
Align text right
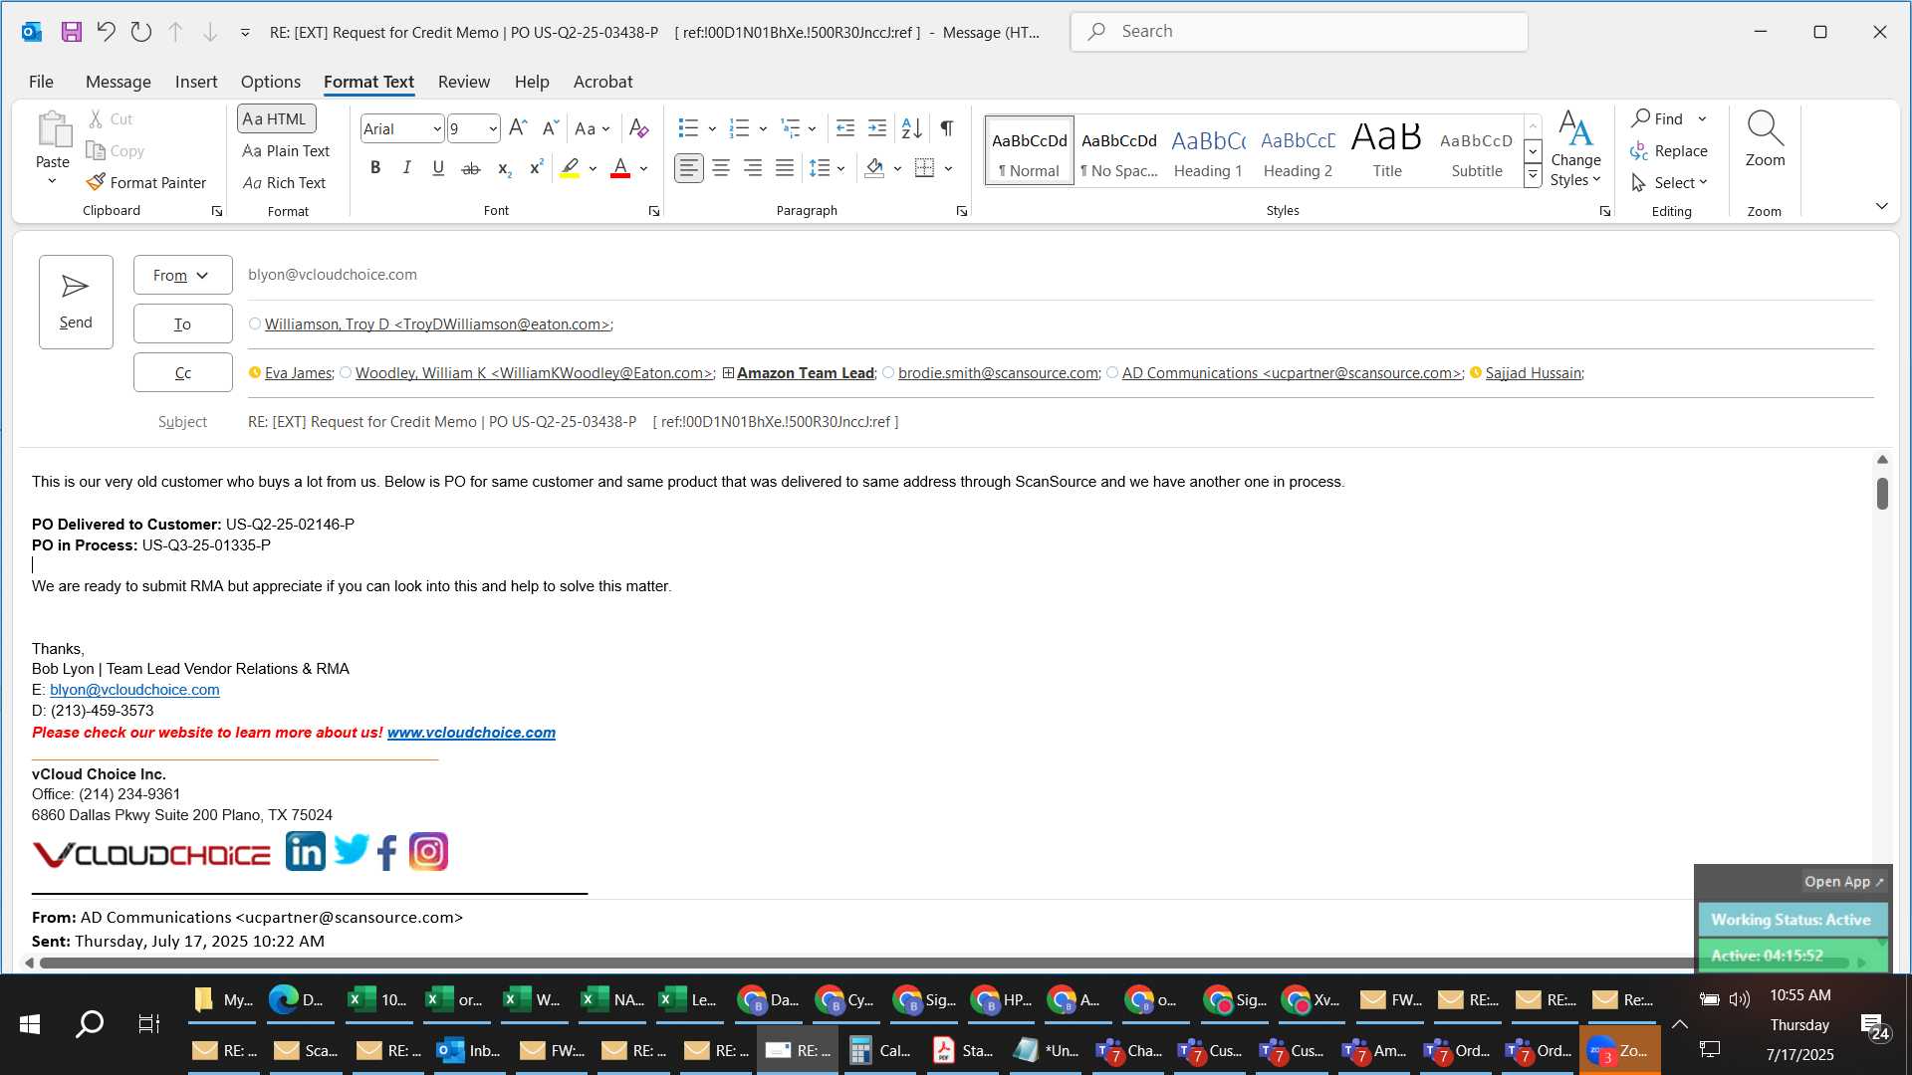(x=753, y=168)
